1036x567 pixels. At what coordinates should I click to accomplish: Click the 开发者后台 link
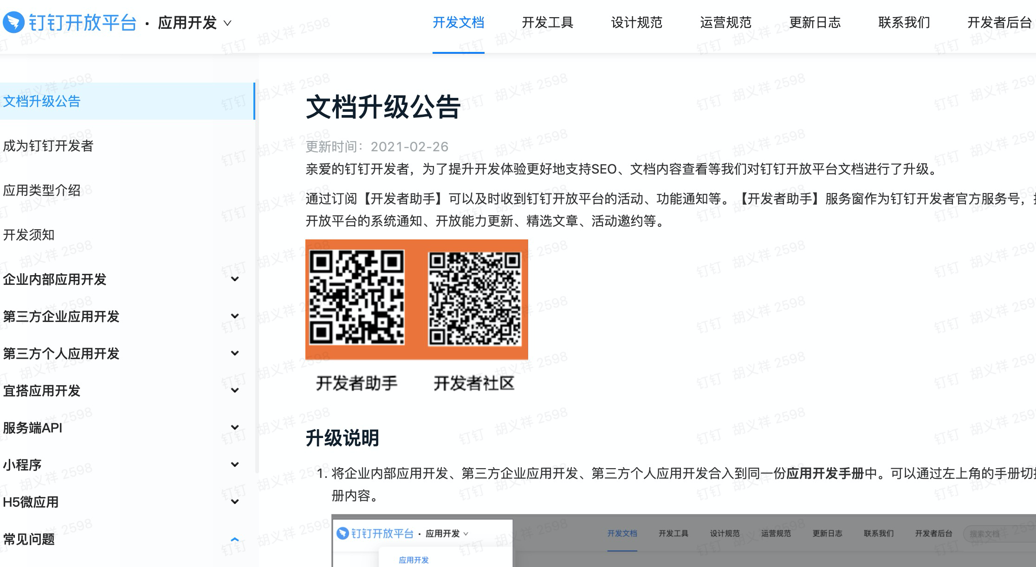tap(999, 22)
